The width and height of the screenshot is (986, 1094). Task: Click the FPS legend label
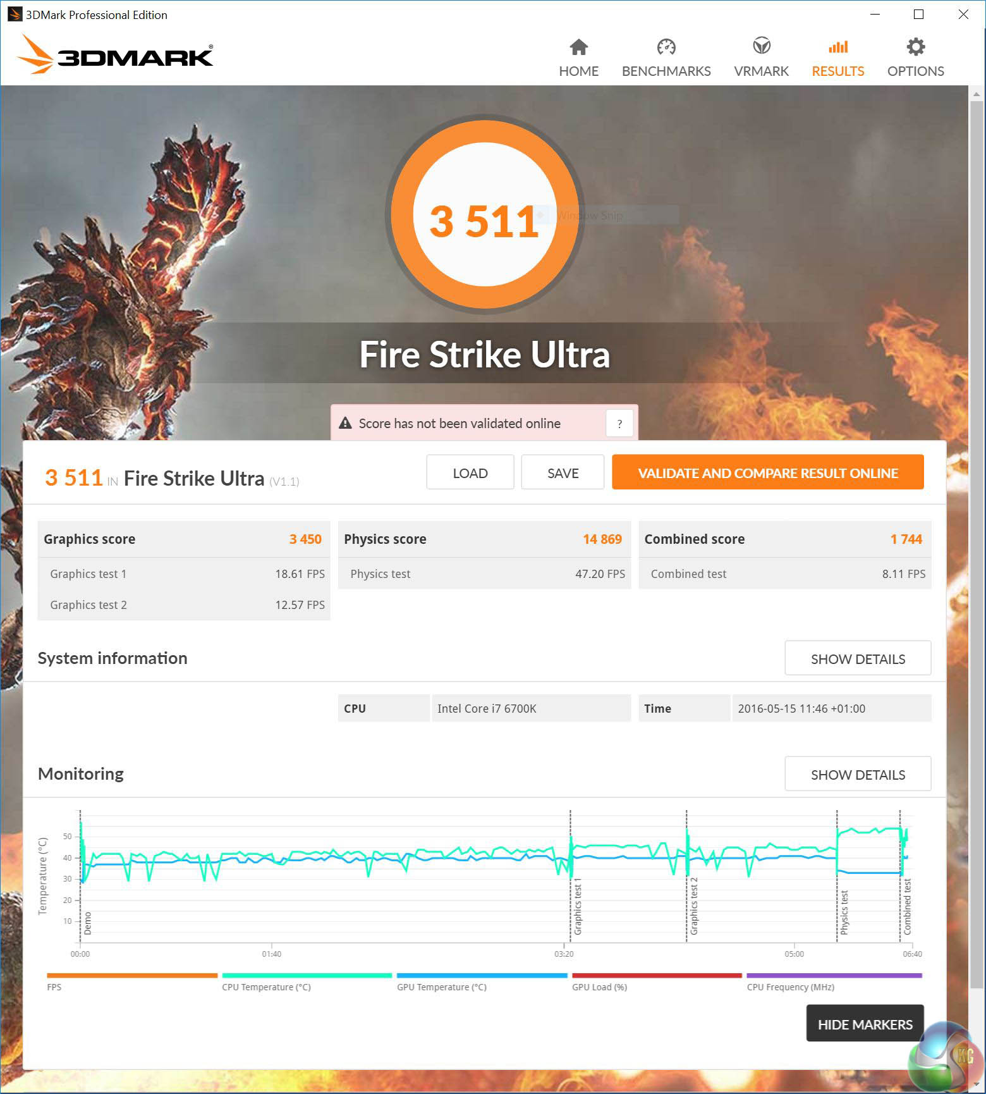(54, 986)
